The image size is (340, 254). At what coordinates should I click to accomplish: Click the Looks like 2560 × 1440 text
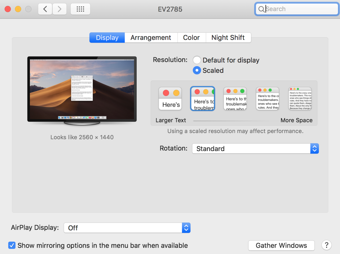pyautogui.click(x=82, y=137)
